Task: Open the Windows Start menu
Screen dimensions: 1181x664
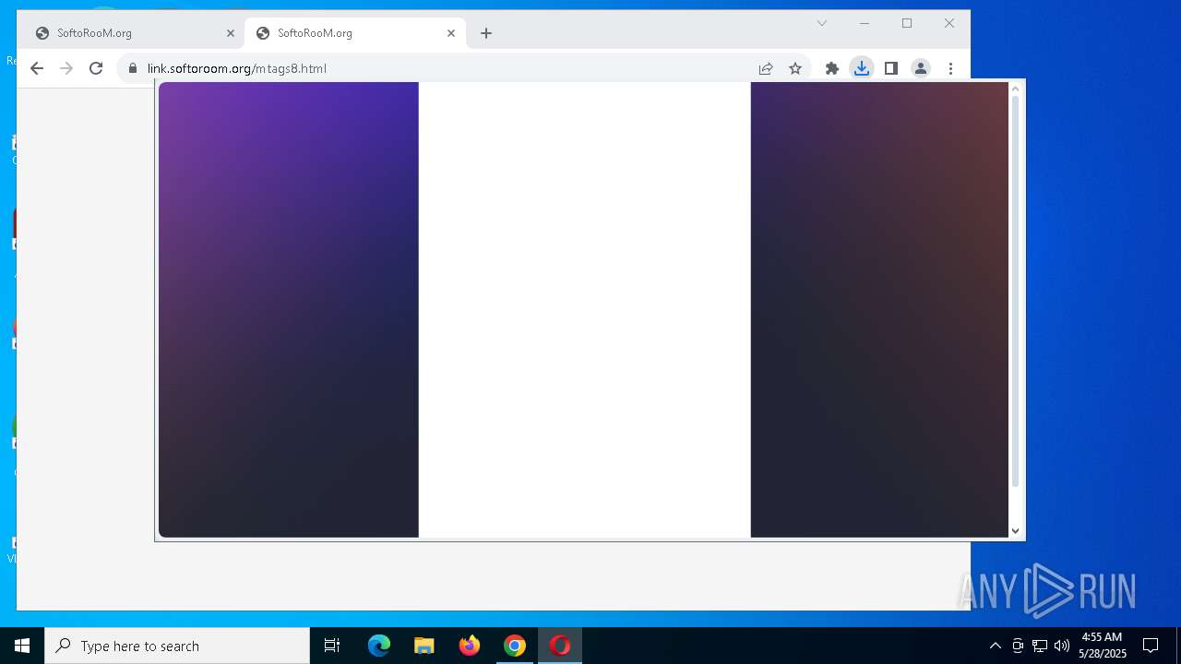Action: (22, 646)
